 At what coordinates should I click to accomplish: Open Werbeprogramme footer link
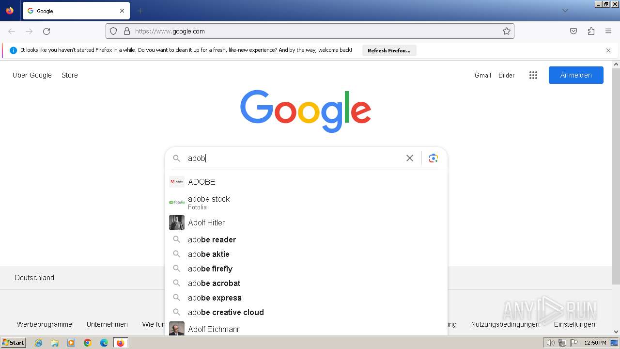coord(45,324)
